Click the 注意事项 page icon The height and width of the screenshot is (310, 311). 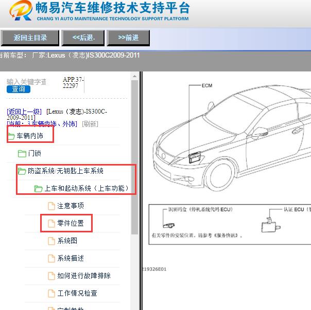(51, 206)
